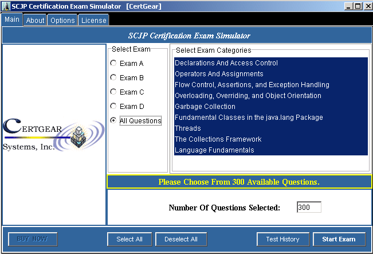The width and height of the screenshot is (373, 254).
Task: Open Test History
Action: 283,239
